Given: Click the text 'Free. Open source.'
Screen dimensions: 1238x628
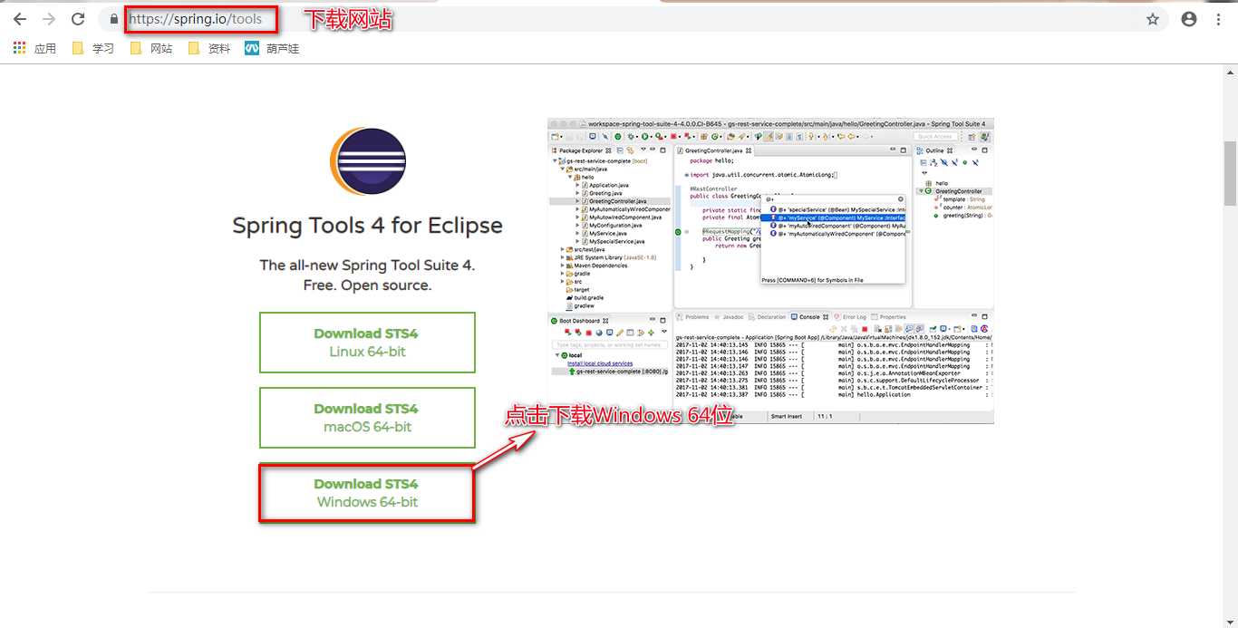Looking at the screenshot, I should [x=367, y=285].
